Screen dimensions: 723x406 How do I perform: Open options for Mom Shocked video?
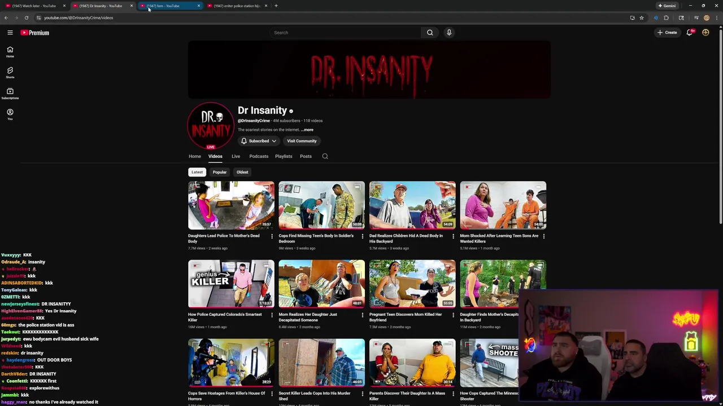pos(544,236)
